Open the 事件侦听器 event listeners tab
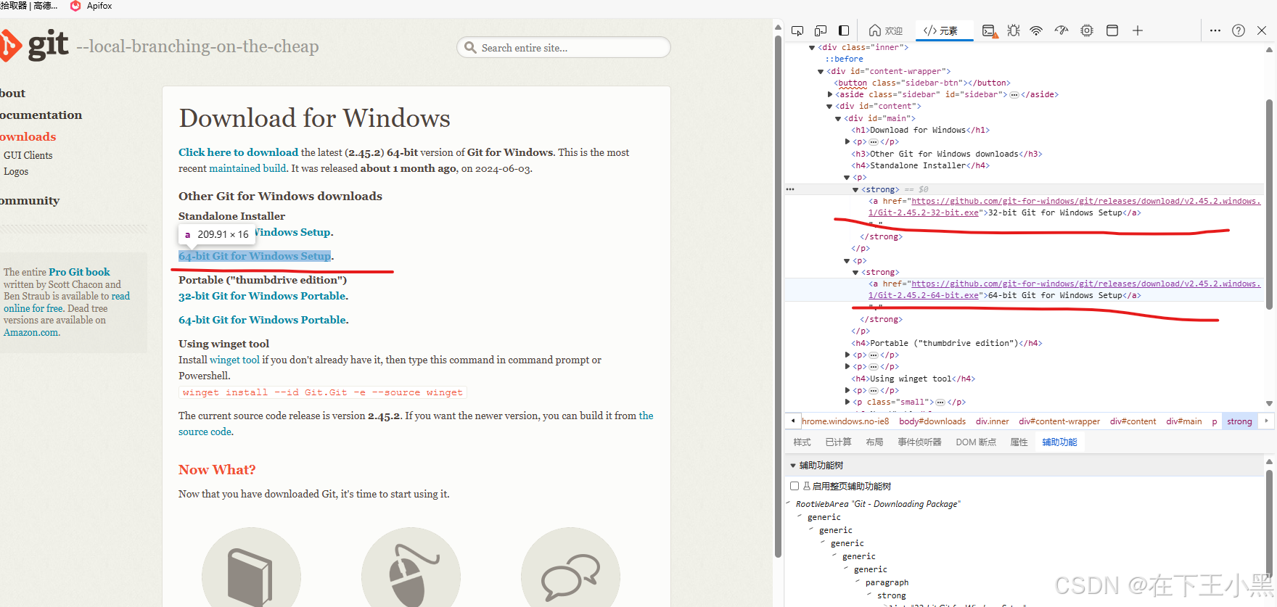Image resolution: width=1277 pixels, height=607 pixels. point(919,442)
